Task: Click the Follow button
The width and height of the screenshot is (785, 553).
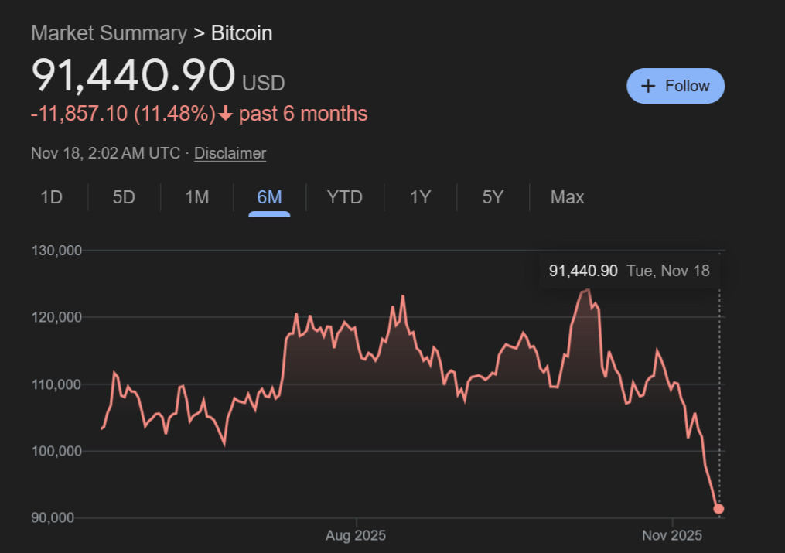Action: [675, 86]
